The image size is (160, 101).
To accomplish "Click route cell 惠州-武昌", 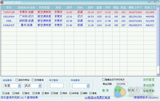I will (26, 25).
